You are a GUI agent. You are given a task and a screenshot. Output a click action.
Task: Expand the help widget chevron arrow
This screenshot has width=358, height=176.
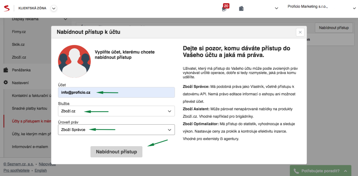(x=345, y=171)
